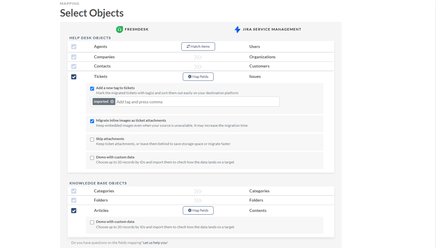Screen dimensions: 436x248
Task: Click the Match items button for Agents
Action: (x=198, y=46)
